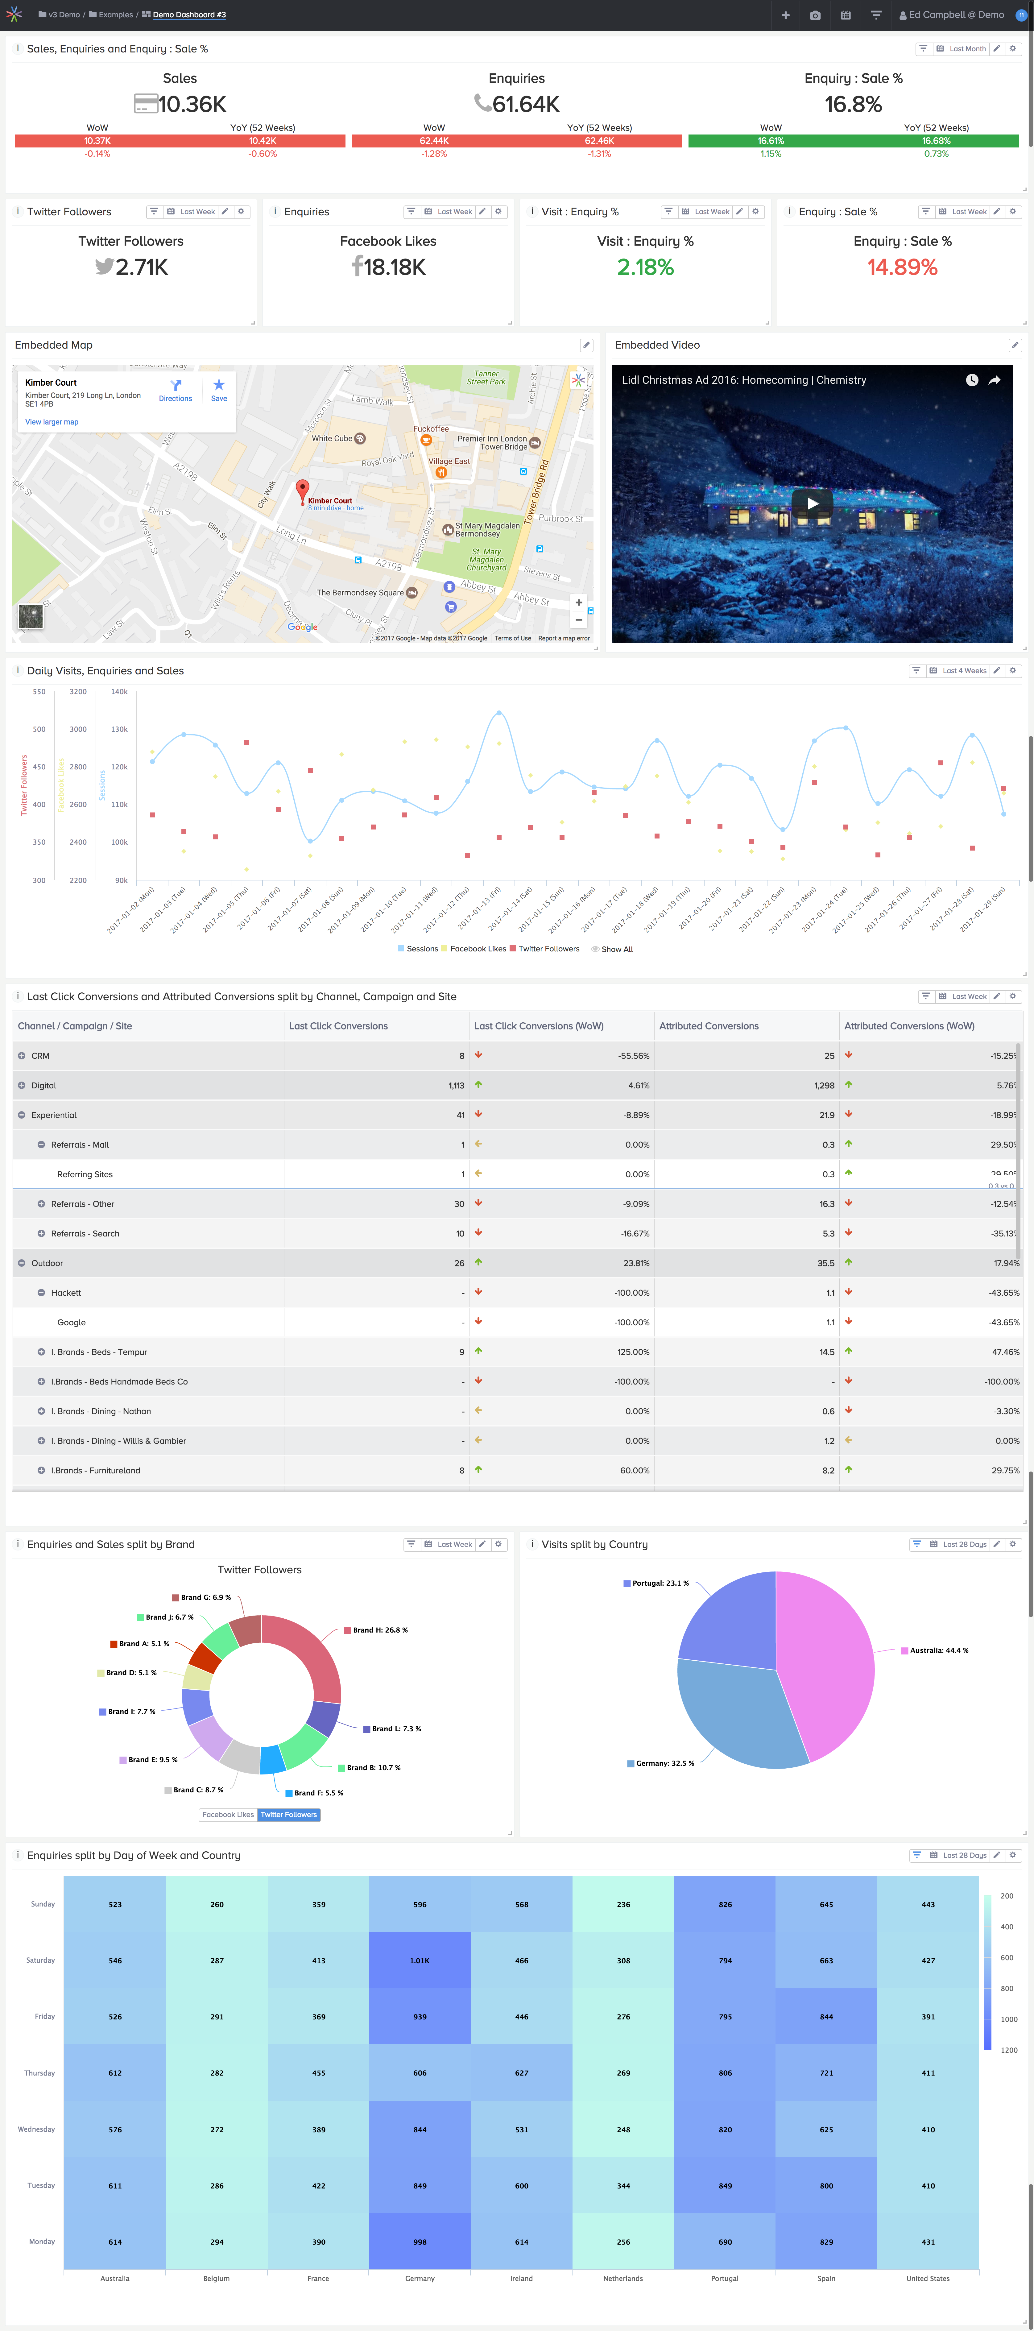
Task: Edit the Embedded Map widget with pencil icon
Action: 586,345
